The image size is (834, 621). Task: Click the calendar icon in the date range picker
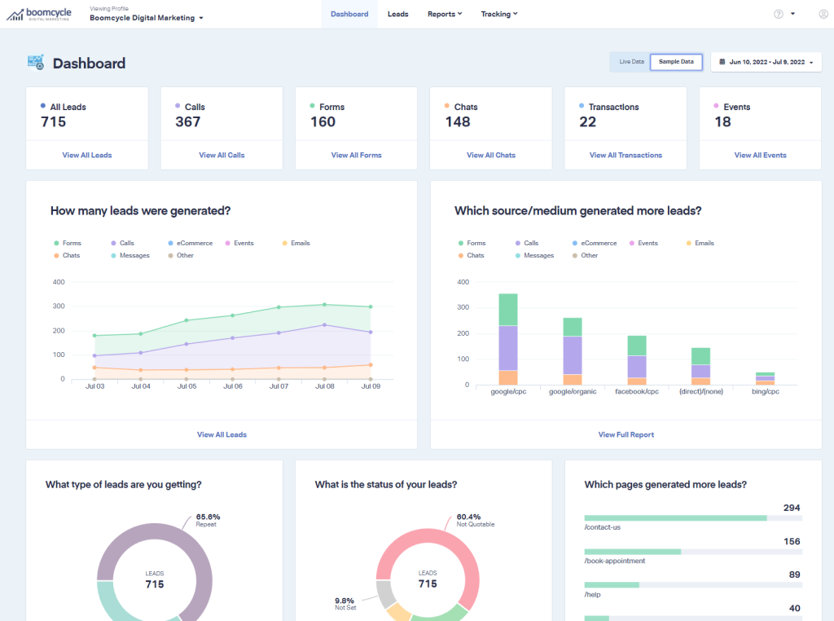pos(720,62)
